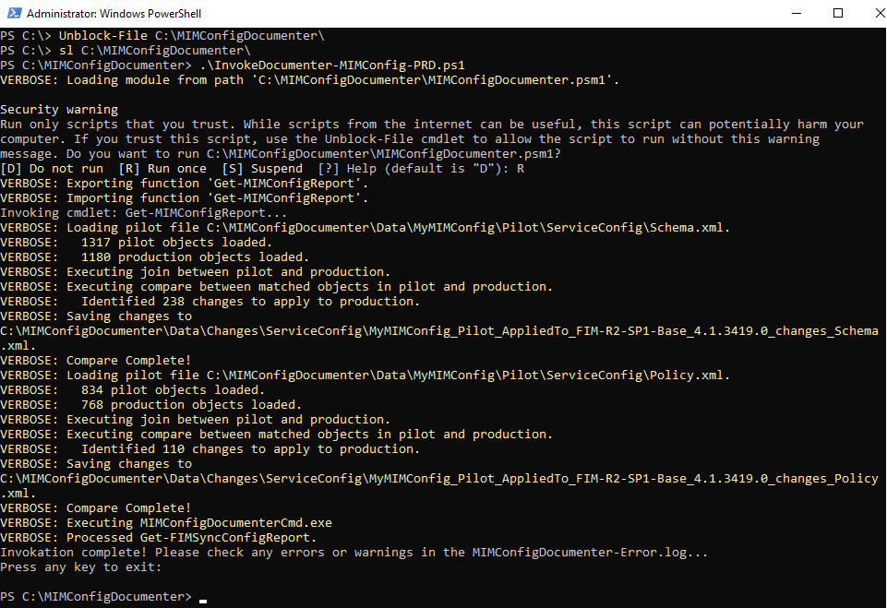Click the "Exporting function 'Get-MIMConfigReport'" line
887x608 pixels.
pyautogui.click(x=185, y=184)
